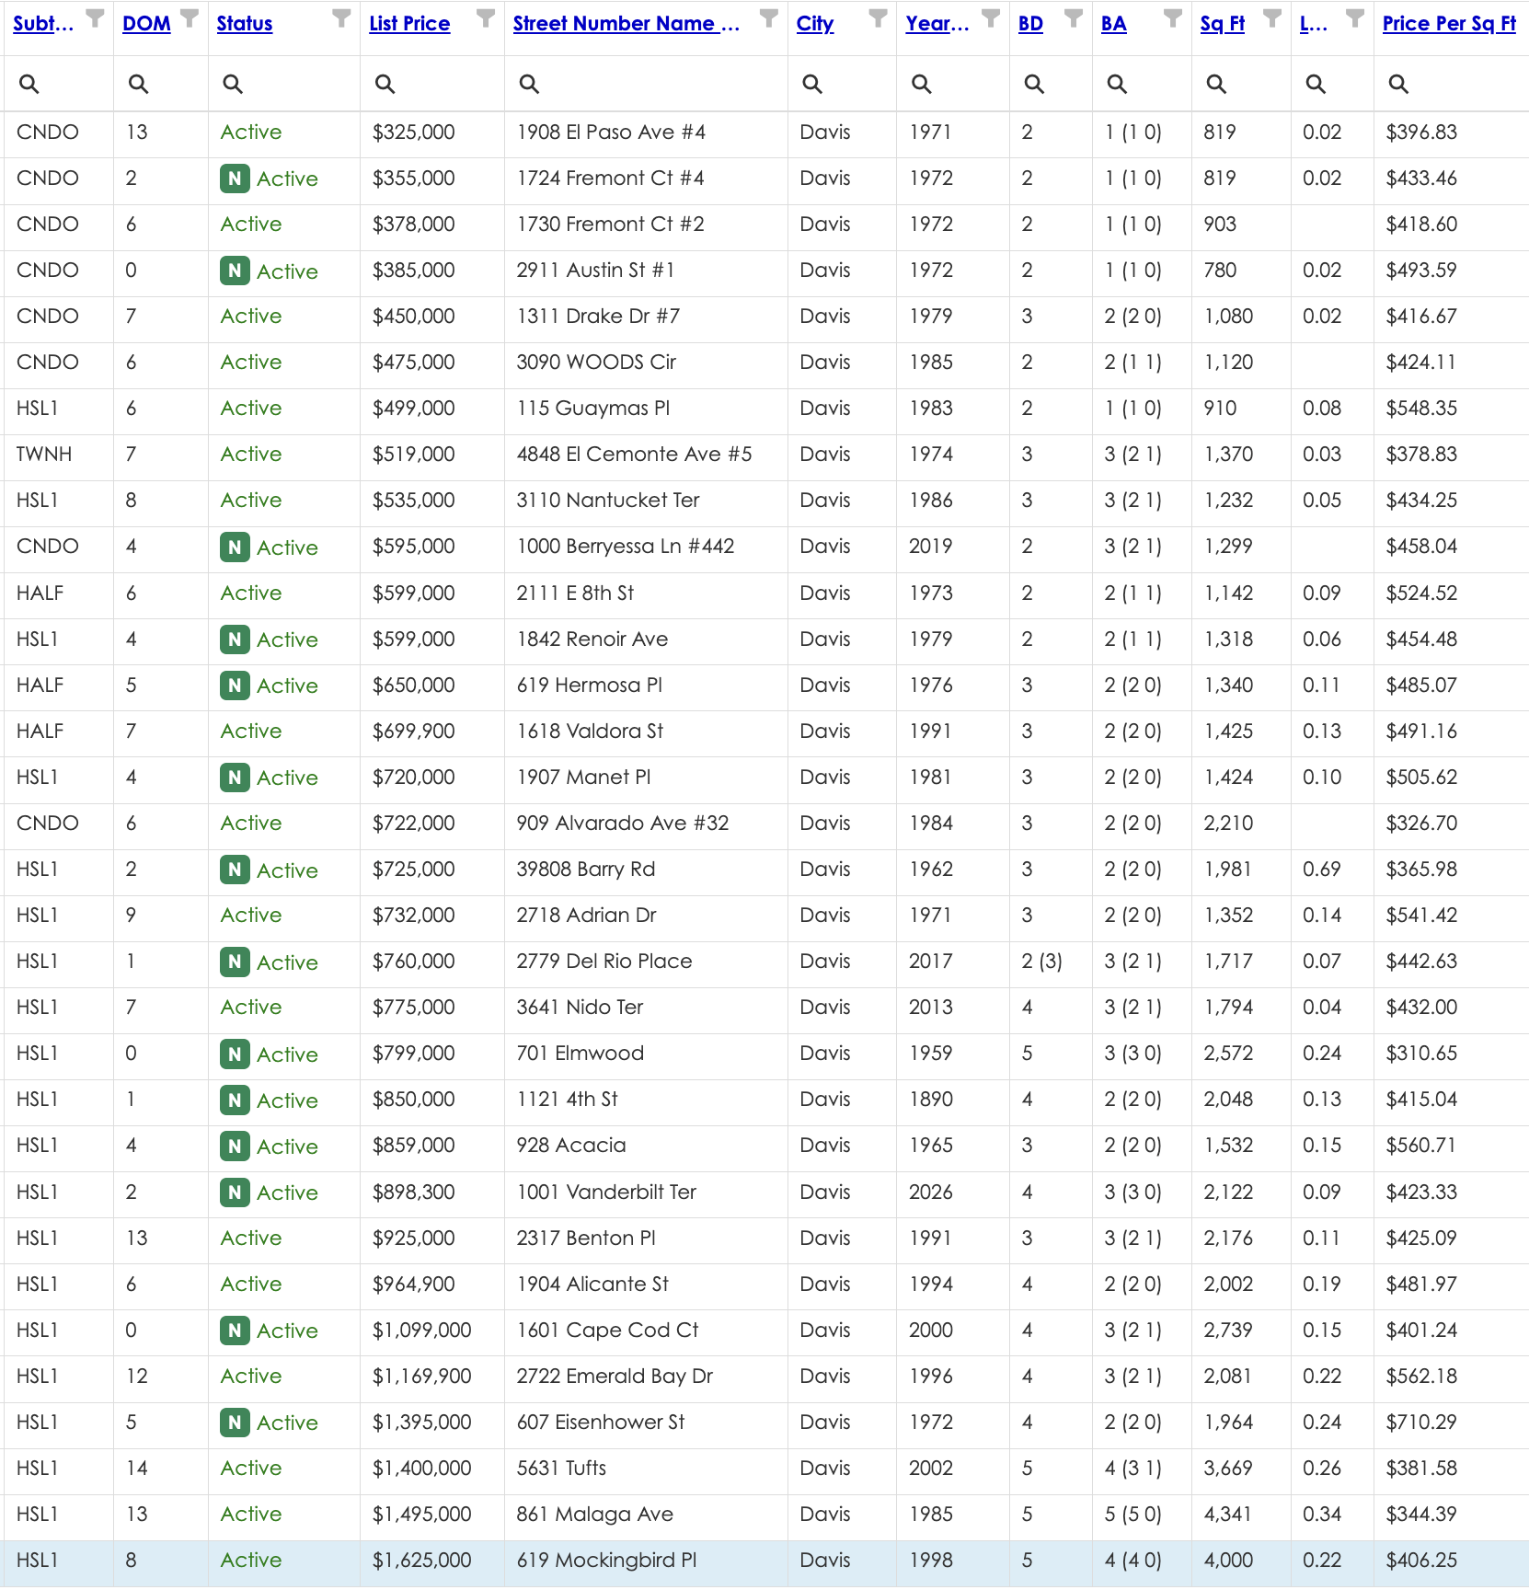
Task: Select the 1121 4th St listing row
Action: (x=764, y=1100)
